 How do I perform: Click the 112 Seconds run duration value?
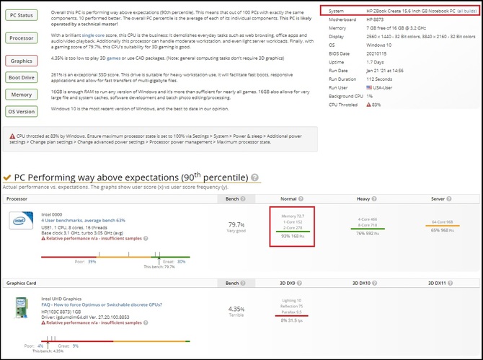pyautogui.click(x=379, y=79)
